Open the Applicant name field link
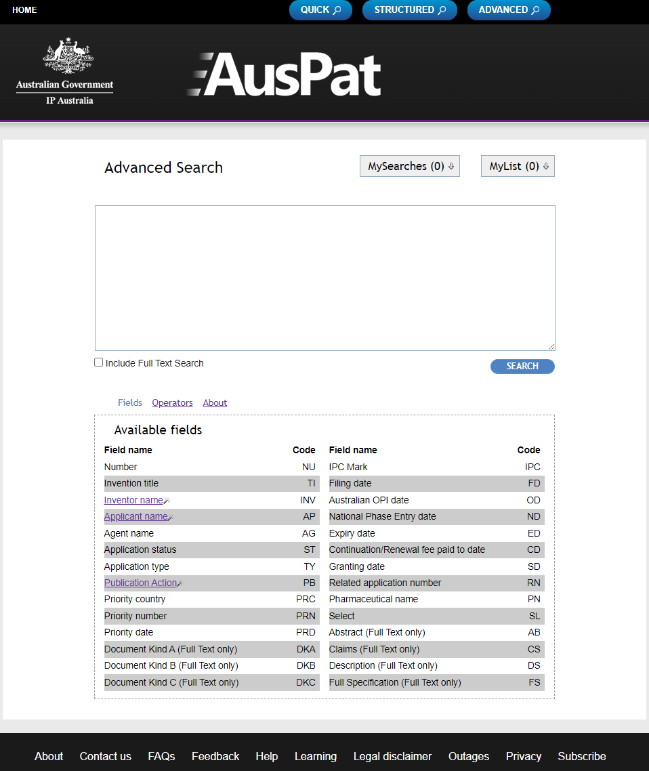649x771 pixels. click(135, 517)
